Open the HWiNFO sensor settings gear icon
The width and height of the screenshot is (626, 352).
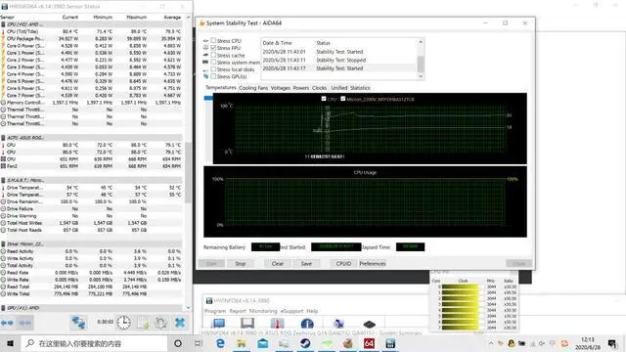[x=160, y=323]
